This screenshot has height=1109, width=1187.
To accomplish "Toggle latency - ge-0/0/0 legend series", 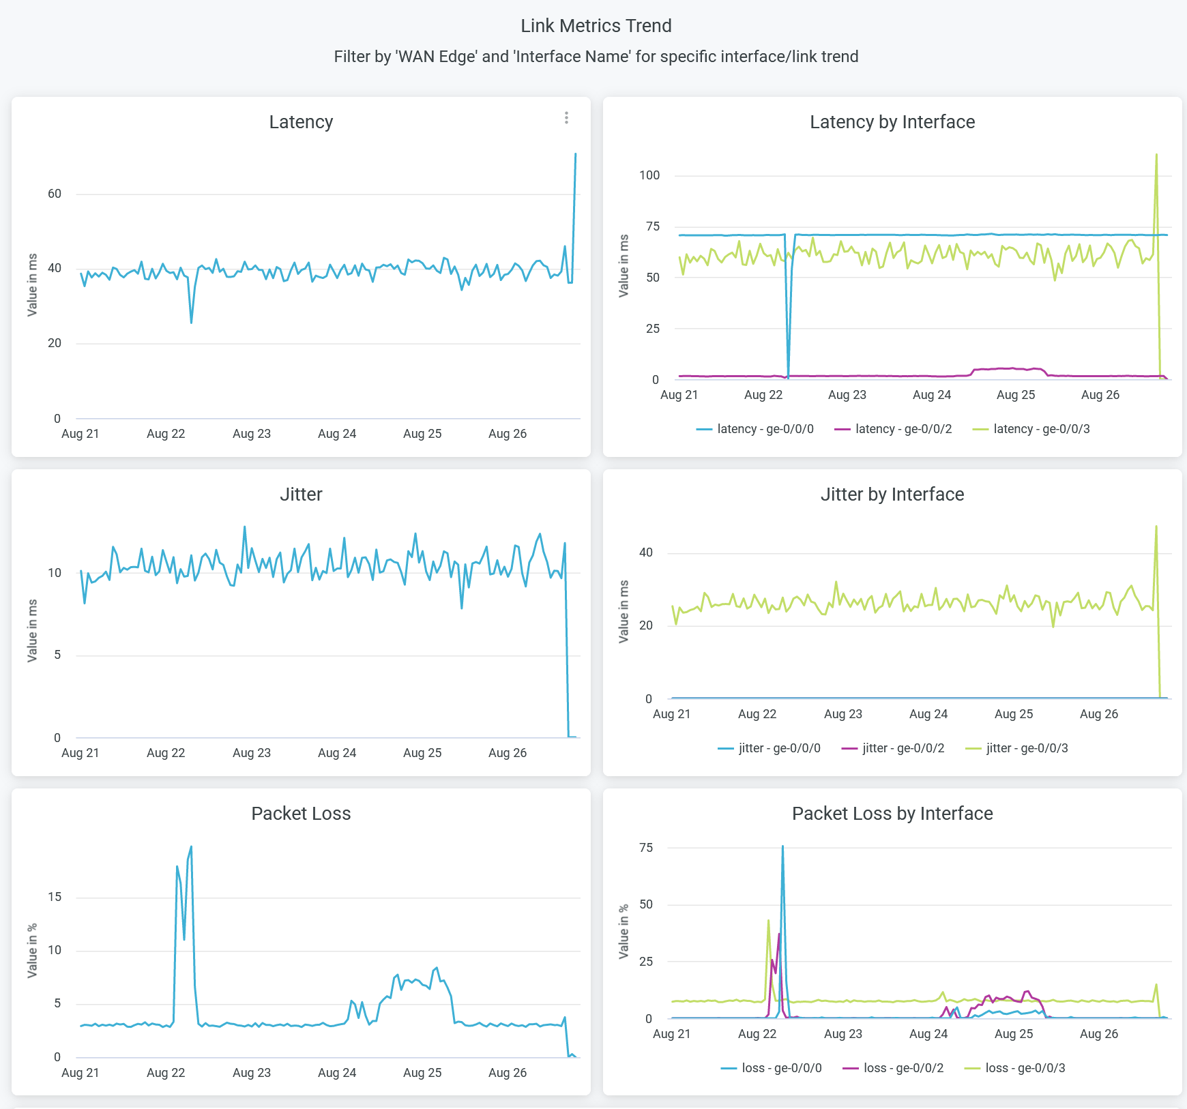I will point(755,429).
